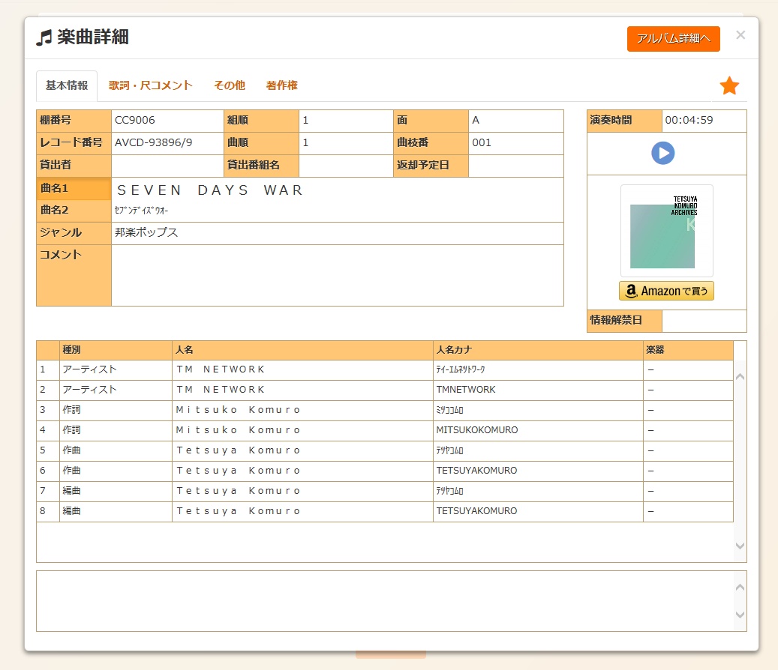
Task: Select Tetsuya Komuro in row 8
Action: click(x=238, y=511)
